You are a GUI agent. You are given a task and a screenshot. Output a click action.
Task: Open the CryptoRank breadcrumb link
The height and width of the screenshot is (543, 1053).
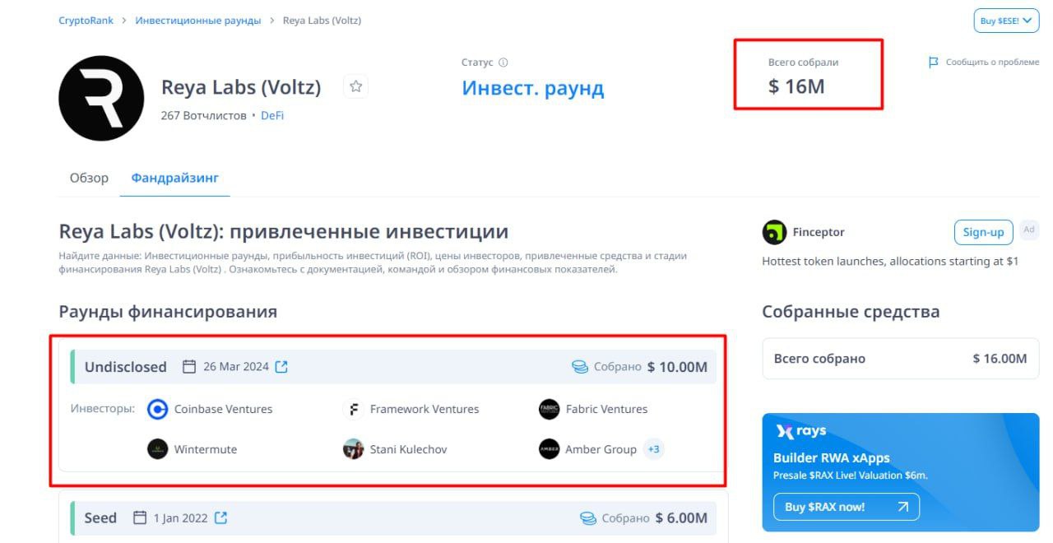tap(86, 21)
